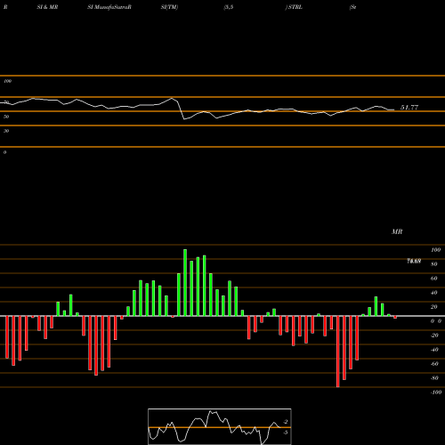Click the '30' label on the RSI axis
Screen dimensions: 445x445
(6, 131)
